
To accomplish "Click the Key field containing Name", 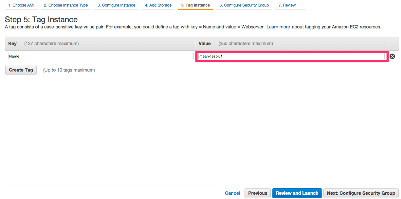I will [x=101, y=56].
